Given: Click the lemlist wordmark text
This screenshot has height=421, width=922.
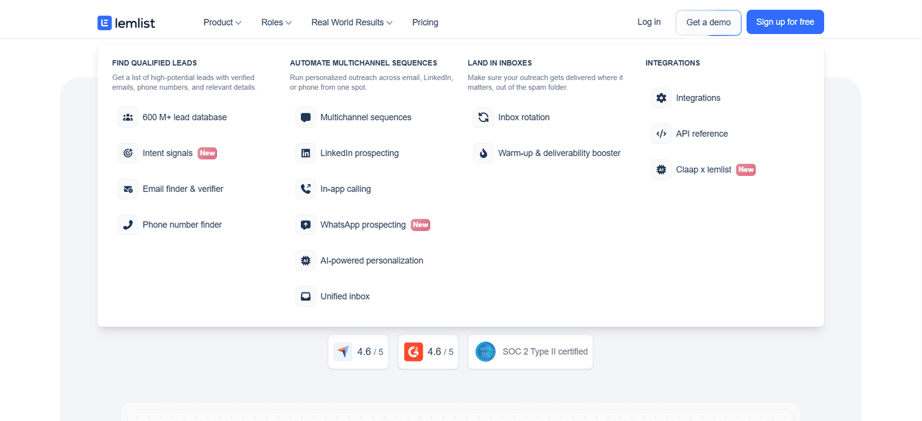Looking at the screenshot, I should pyautogui.click(x=135, y=23).
